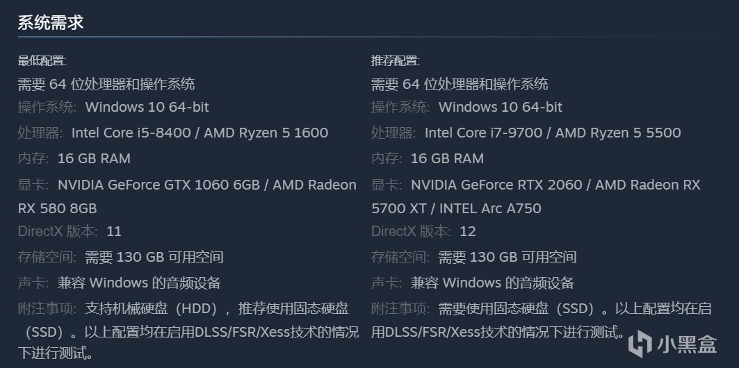This screenshot has width=739, height=368.
Task: Select the 推荐配置 column label
Action: [395, 61]
